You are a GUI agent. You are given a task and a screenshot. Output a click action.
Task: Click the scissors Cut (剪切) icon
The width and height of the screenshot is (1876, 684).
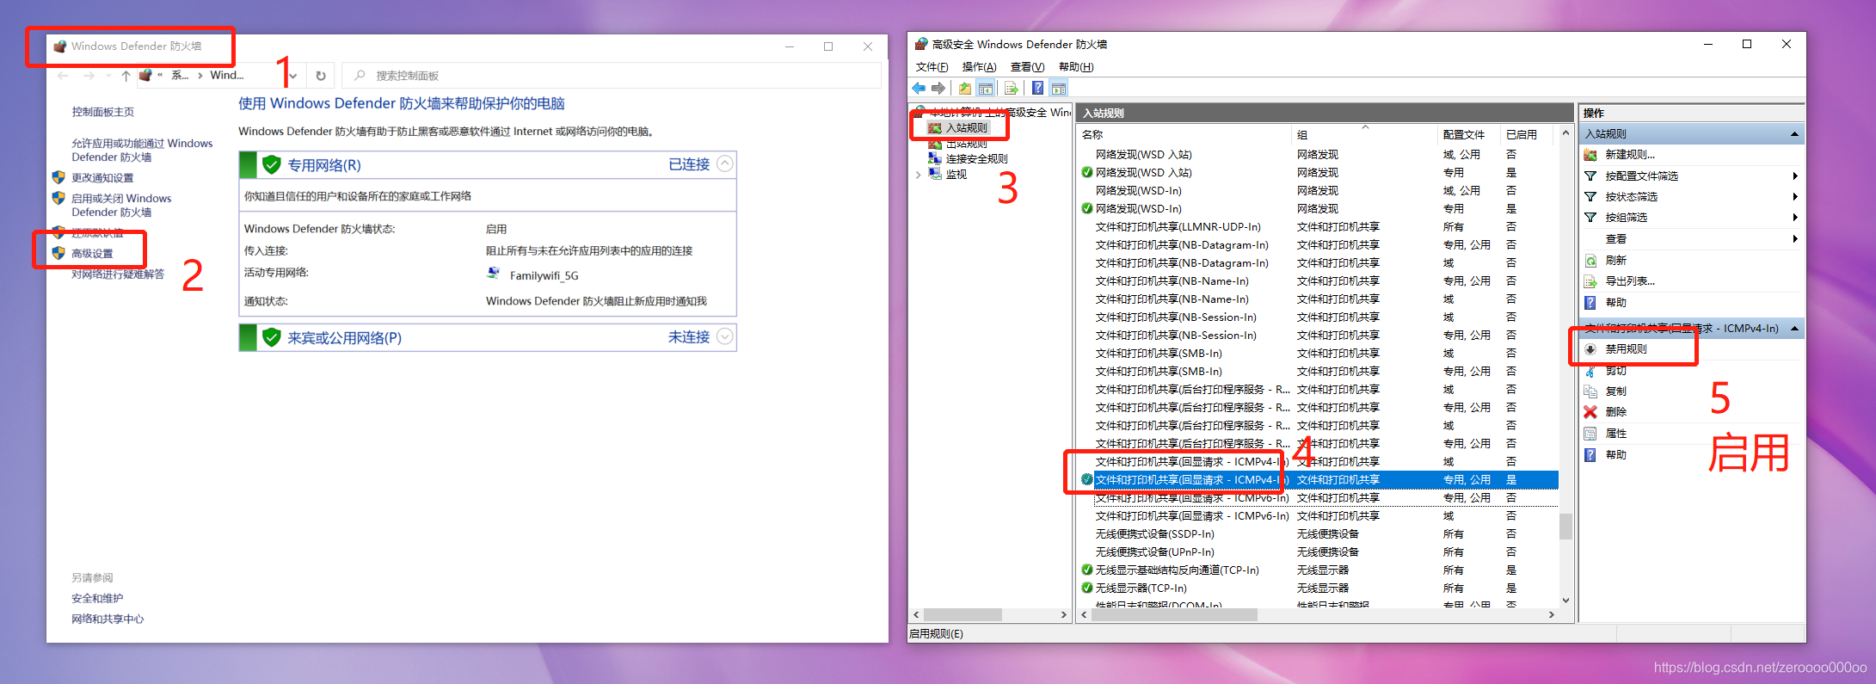[1590, 371]
